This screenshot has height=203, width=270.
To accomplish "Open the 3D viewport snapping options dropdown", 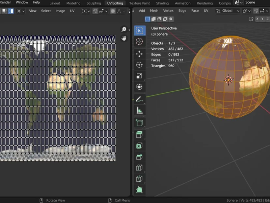I will (264, 11).
